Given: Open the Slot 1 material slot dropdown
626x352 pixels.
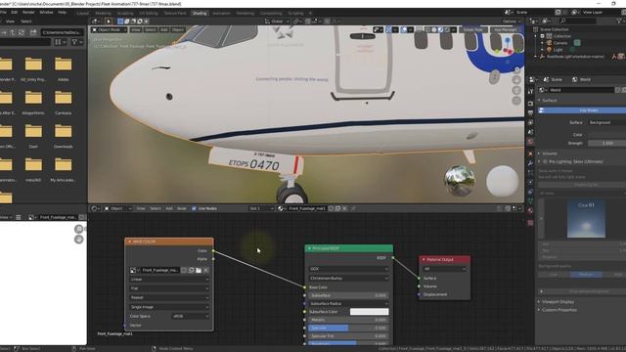Looking at the screenshot, I should tap(261, 208).
